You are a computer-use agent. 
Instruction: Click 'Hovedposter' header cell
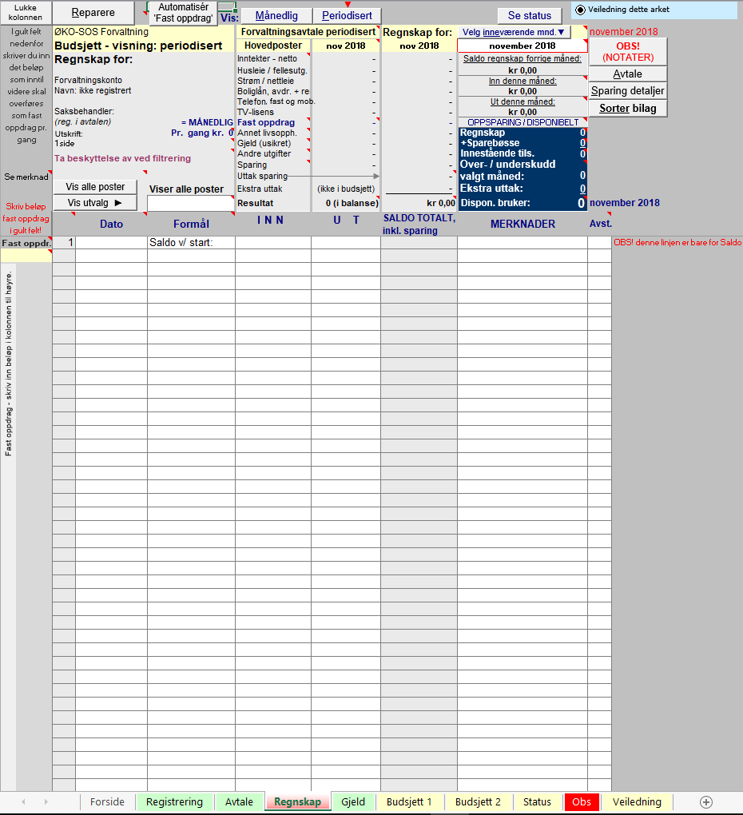[272, 46]
